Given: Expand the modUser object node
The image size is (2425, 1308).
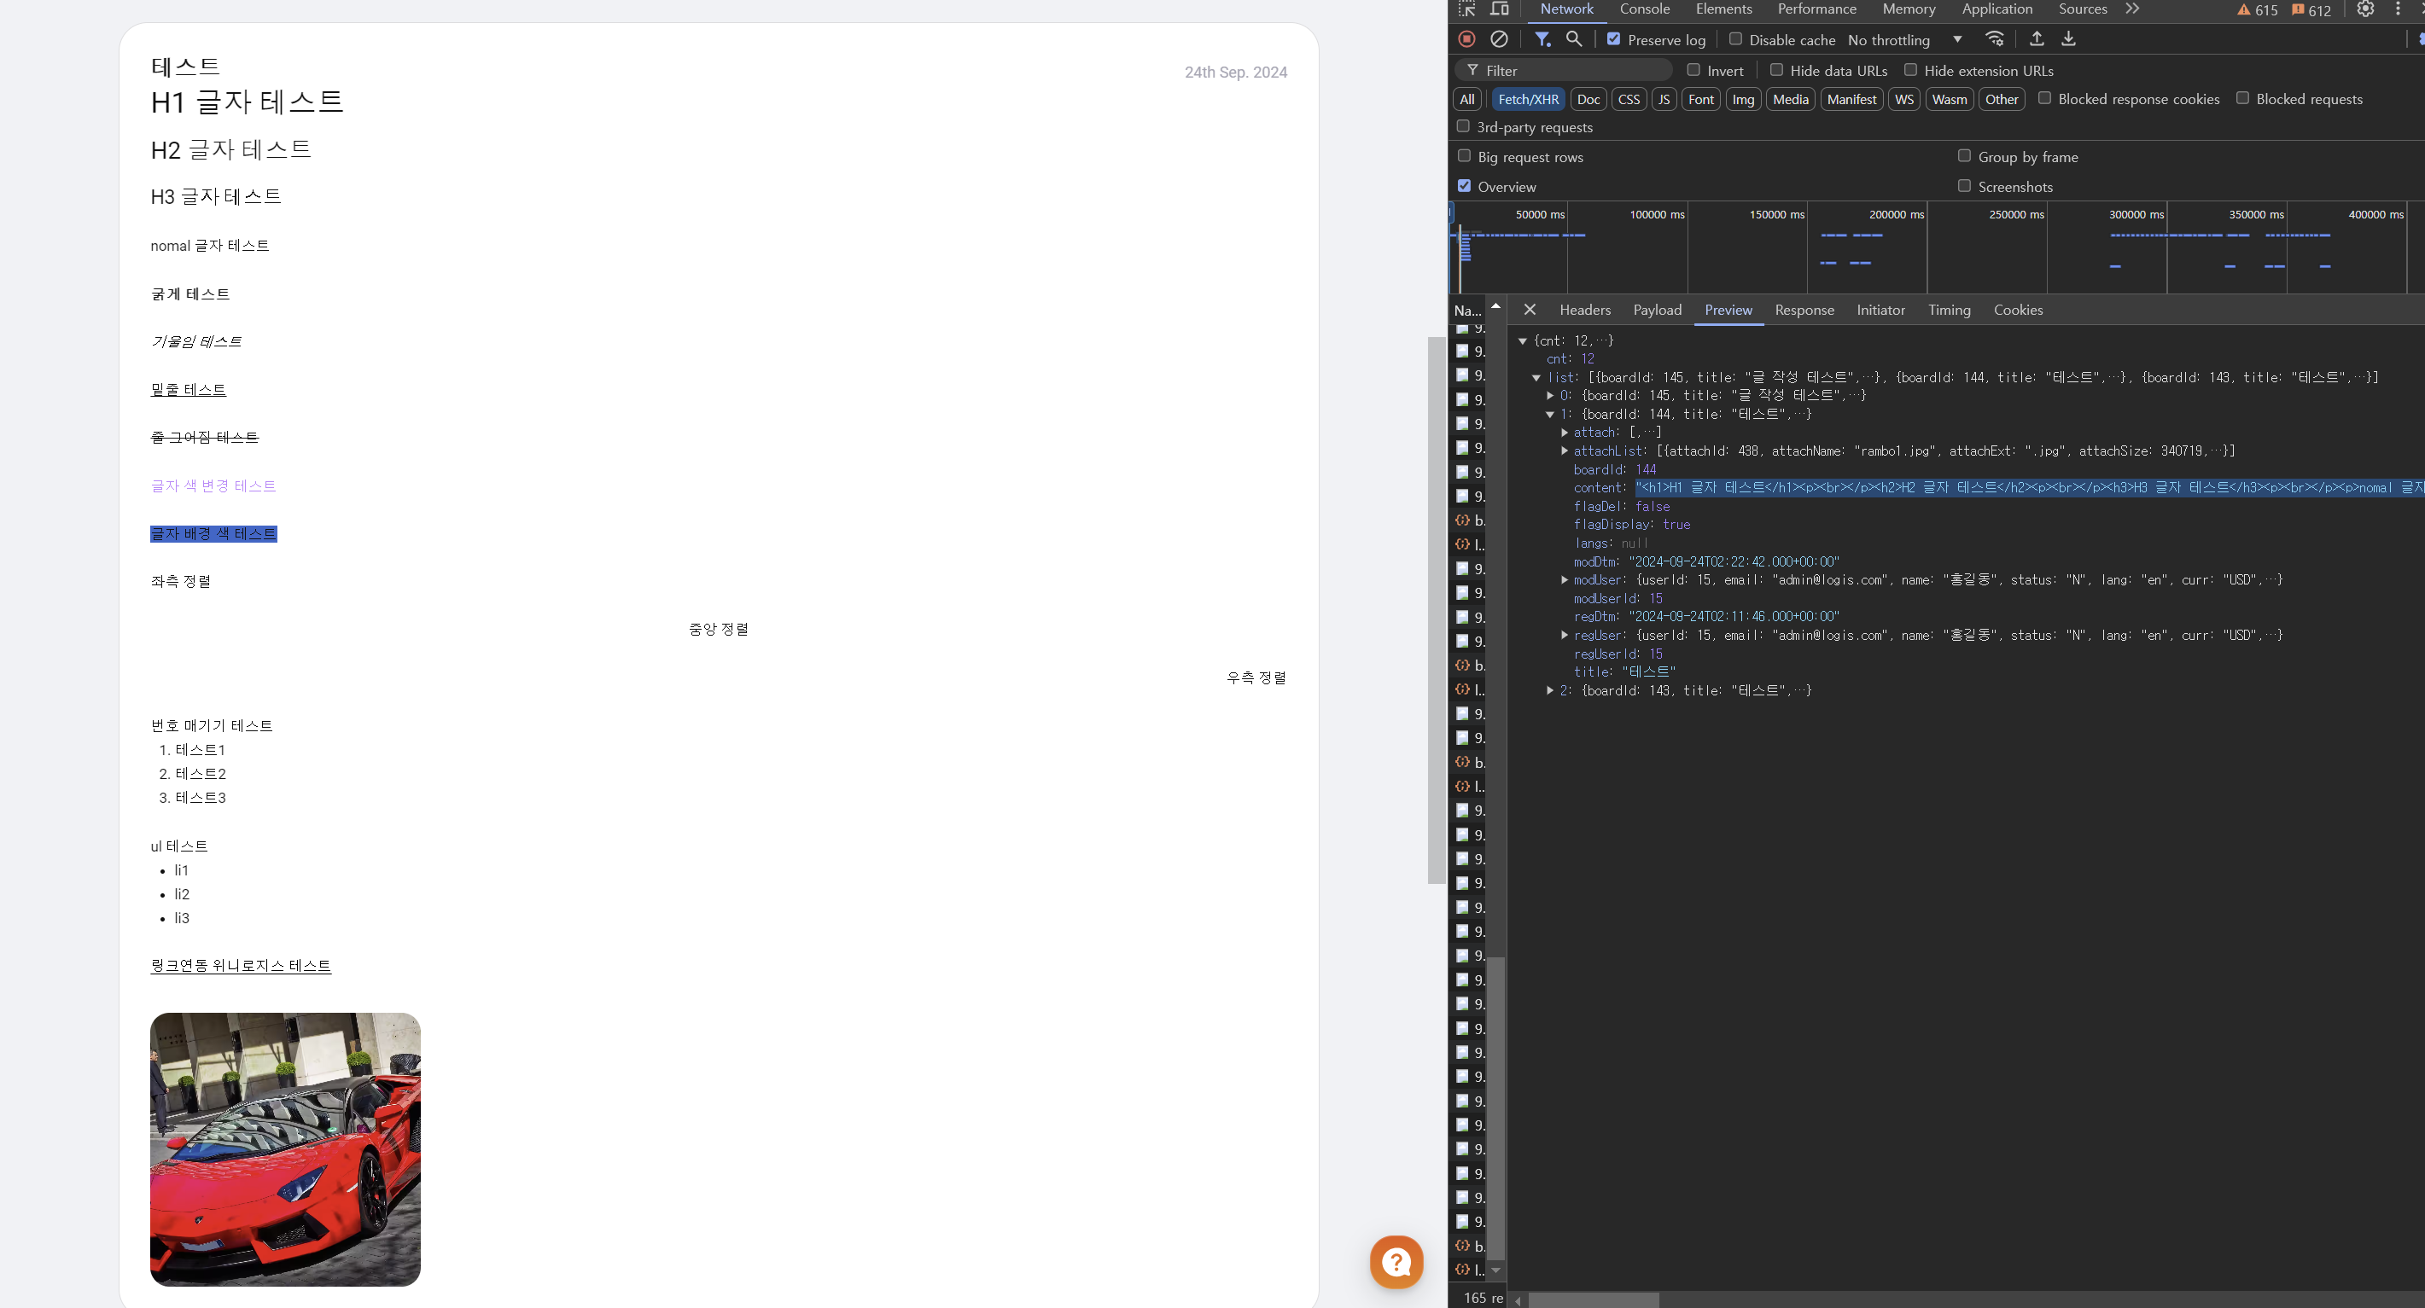Looking at the screenshot, I should 1565,579.
